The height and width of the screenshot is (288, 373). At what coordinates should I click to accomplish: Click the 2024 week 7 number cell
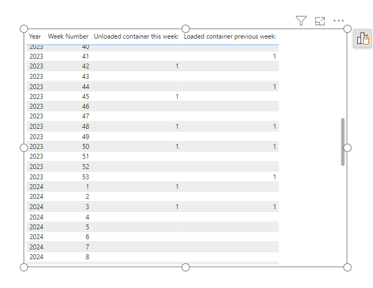click(87, 247)
